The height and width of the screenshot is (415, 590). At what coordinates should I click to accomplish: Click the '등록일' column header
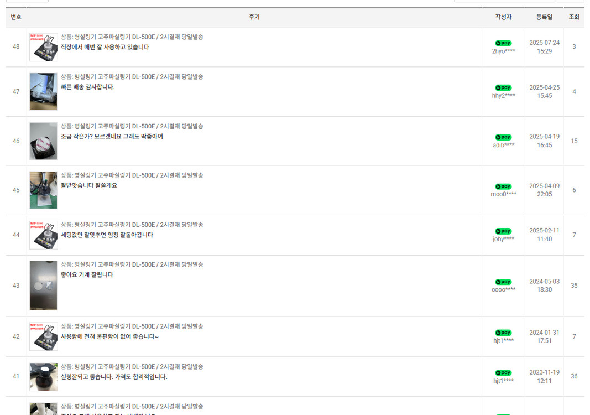(544, 17)
